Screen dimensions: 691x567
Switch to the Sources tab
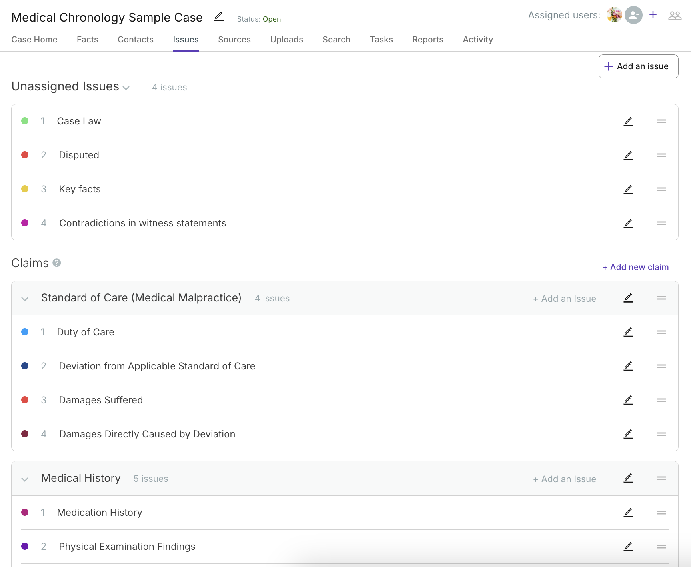(234, 40)
